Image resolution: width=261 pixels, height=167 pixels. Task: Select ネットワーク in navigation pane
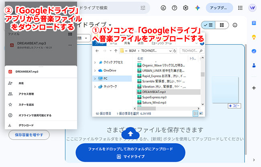(108, 87)
